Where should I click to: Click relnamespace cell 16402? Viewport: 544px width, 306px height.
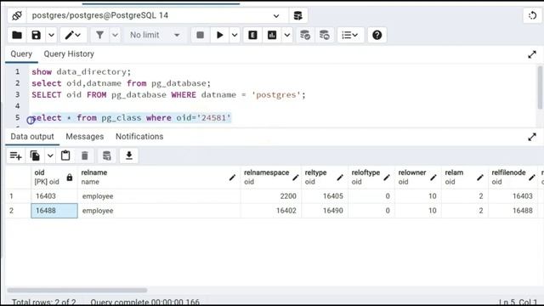tap(271, 211)
